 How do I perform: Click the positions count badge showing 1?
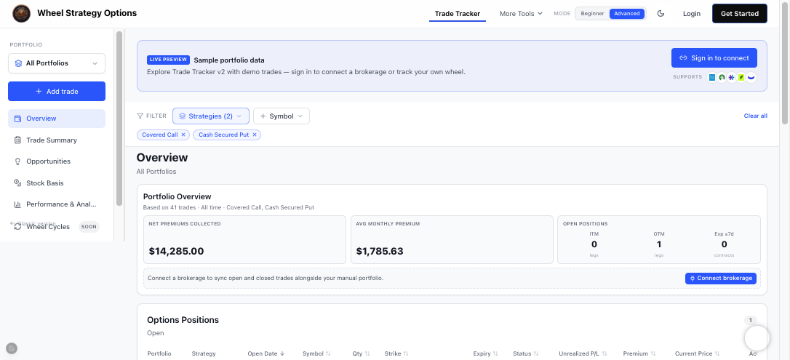[x=750, y=320]
